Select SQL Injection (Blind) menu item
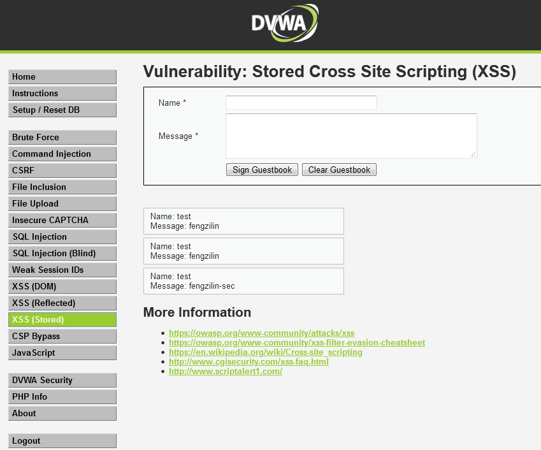 [62, 253]
